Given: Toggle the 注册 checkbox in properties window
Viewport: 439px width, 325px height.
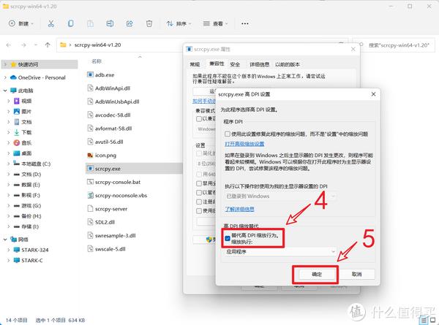Looking at the screenshot, I should [x=199, y=202].
